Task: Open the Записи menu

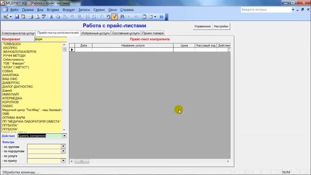Action: (x=84, y=10)
